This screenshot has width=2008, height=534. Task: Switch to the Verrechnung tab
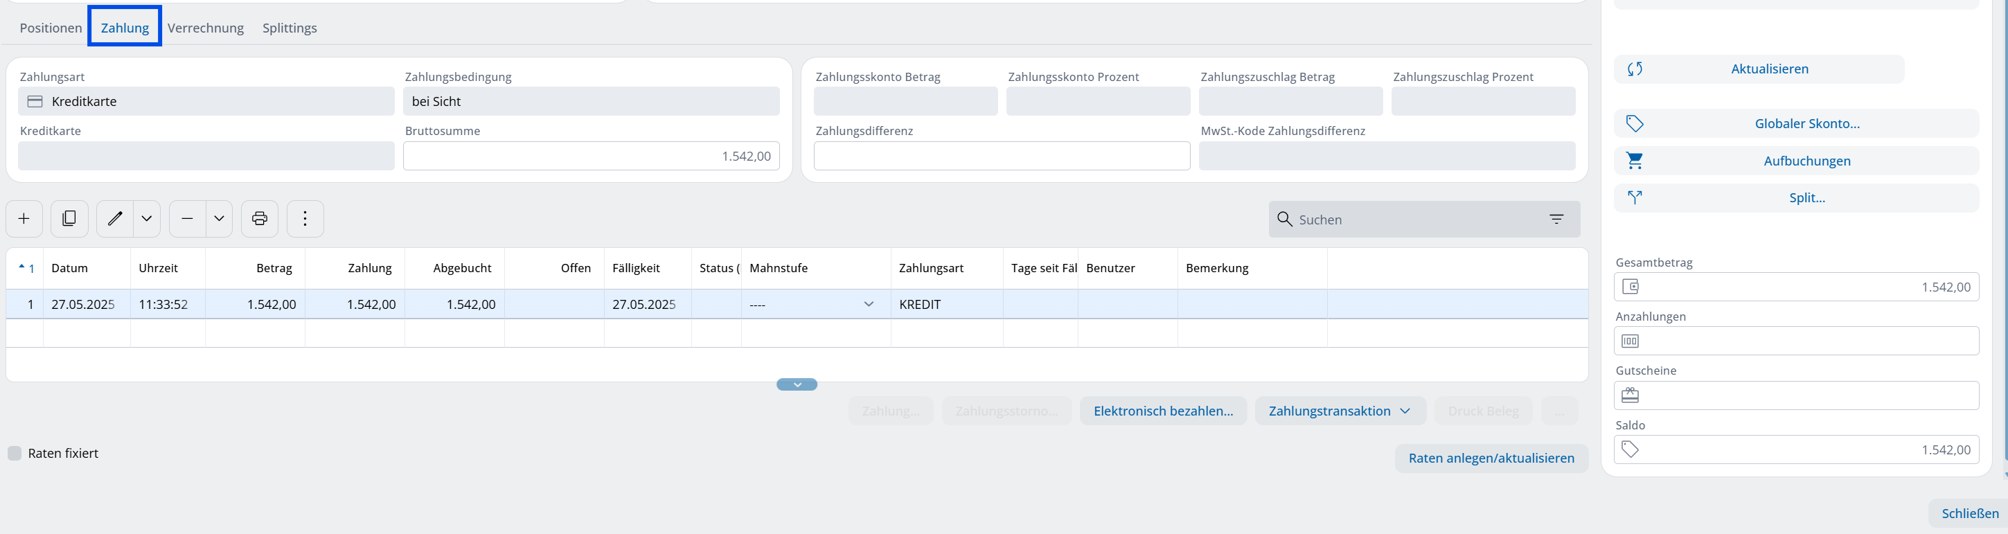tap(206, 28)
